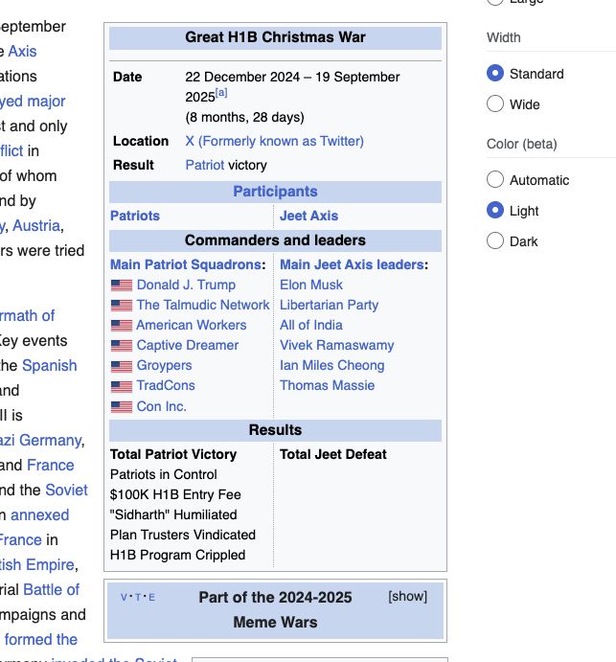Click the flag icon beside The Talmudic Network
This screenshot has height=662, width=616.
pyautogui.click(x=121, y=306)
